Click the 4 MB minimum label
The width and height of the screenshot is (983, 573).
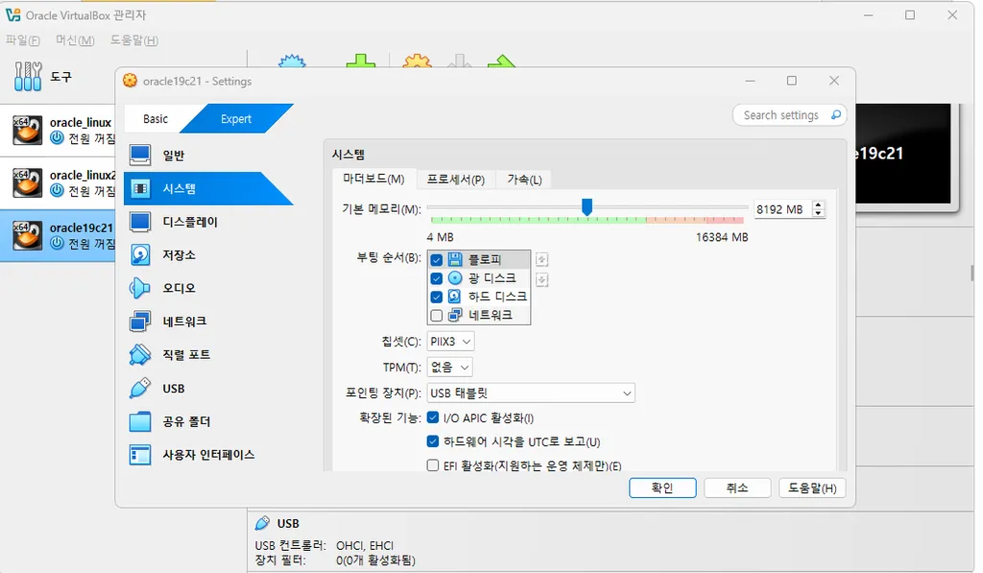coord(440,237)
